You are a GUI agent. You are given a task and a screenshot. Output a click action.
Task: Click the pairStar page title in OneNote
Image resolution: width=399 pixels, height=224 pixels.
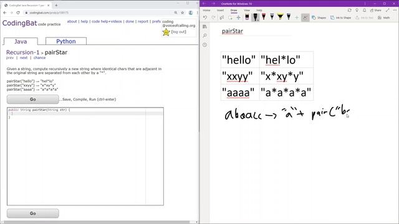click(x=233, y=31)
